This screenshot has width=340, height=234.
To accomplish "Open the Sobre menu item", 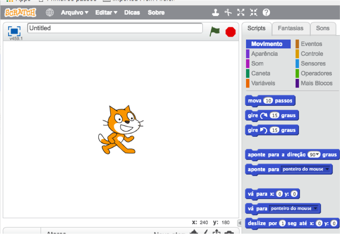I will [156, 12].
